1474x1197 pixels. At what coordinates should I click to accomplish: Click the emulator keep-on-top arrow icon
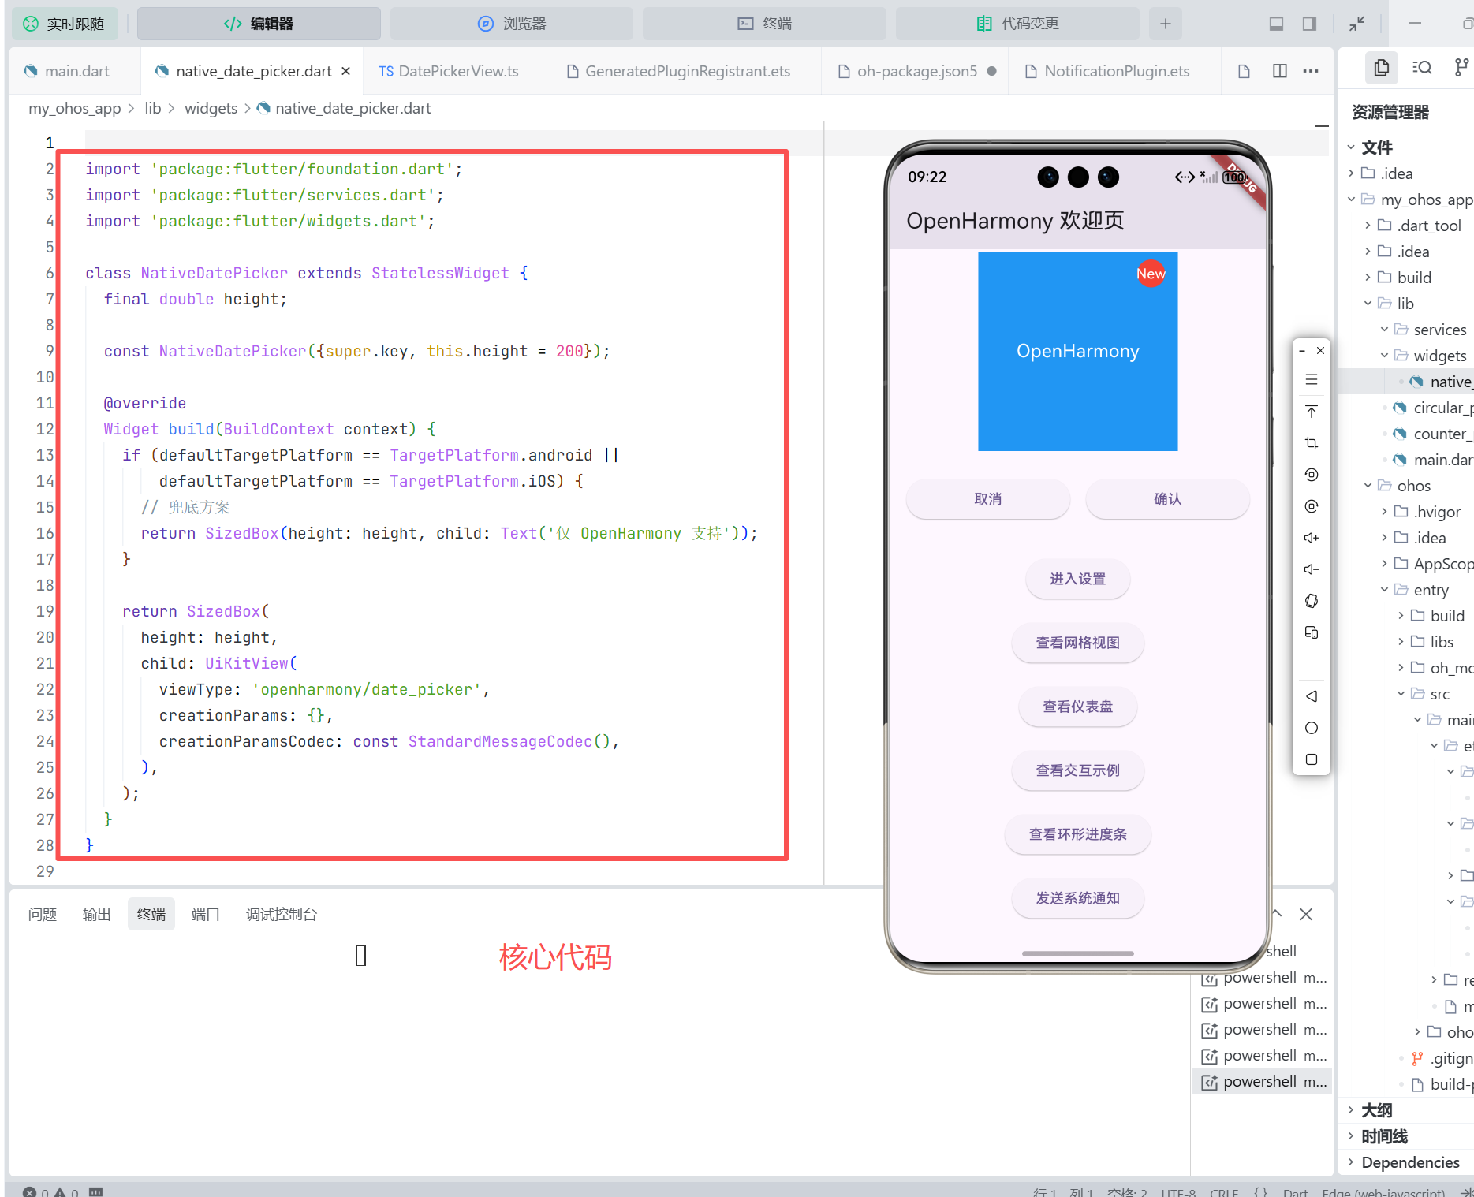tap(1312, 412)
